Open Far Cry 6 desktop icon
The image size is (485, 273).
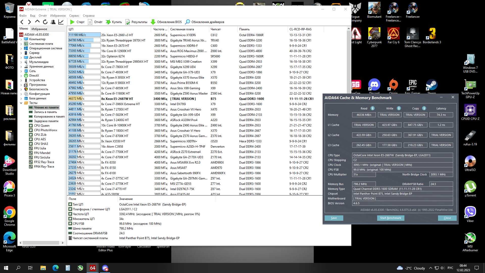pyautogui.click(x=393, y=36)
